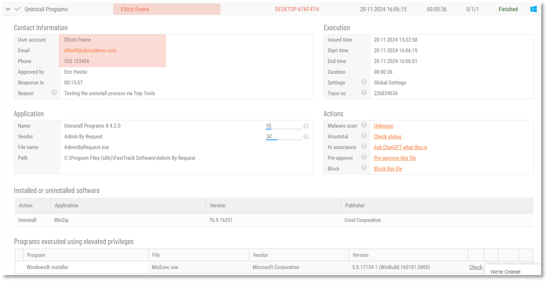Click the Windows logo icon in the header row
This screenshot has width=547, height=281.
point(534,9)
